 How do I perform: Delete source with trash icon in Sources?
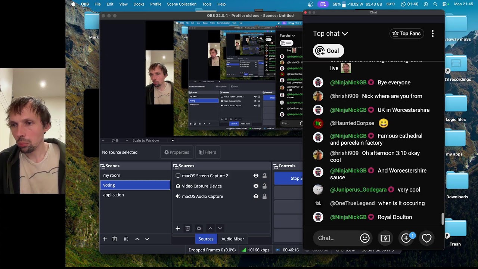187,228
